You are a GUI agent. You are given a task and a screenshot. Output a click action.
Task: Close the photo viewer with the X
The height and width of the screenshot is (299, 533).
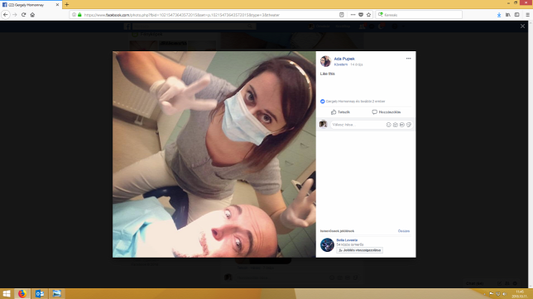522,26
